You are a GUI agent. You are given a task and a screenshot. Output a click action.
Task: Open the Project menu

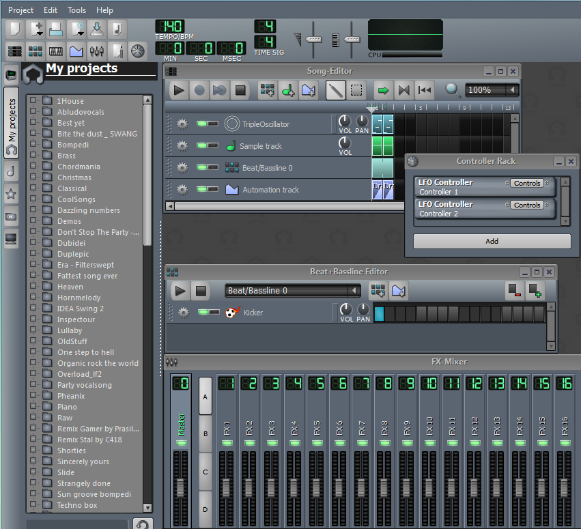point(20,10)
